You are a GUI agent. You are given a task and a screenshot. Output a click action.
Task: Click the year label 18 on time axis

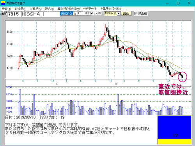tap(116, 84)
